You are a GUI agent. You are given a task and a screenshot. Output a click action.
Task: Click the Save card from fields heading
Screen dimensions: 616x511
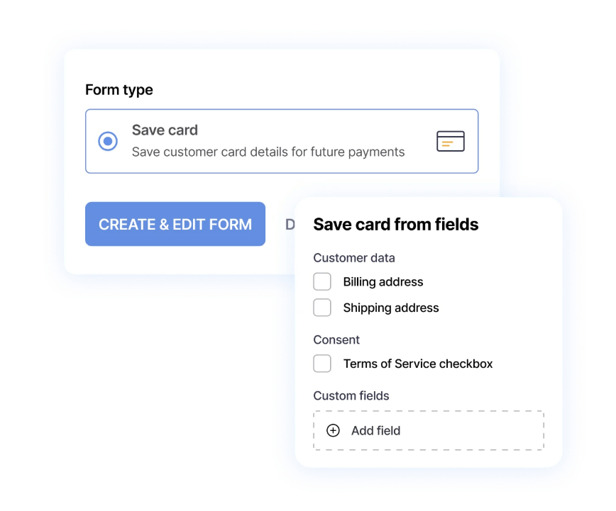pos(395,224)
